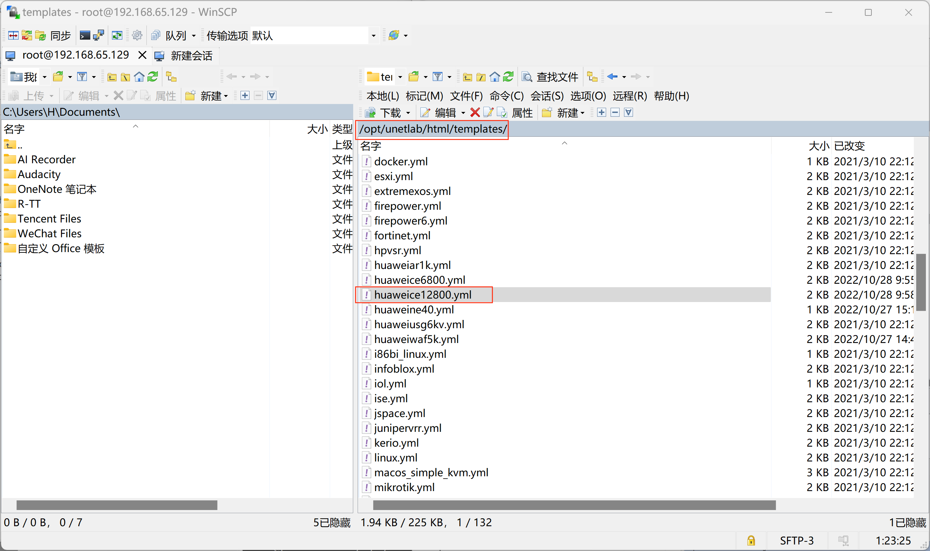Viewport: 930px width, 551px height.
Task: Click the remote panel filter funnel icon
Action: click(x=438, y=77)
